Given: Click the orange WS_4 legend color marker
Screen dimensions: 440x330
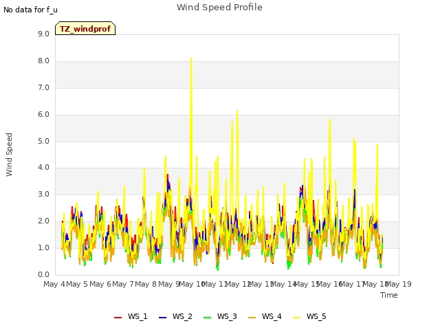Looking at the screenshot, I should click(x=252, y=318).
